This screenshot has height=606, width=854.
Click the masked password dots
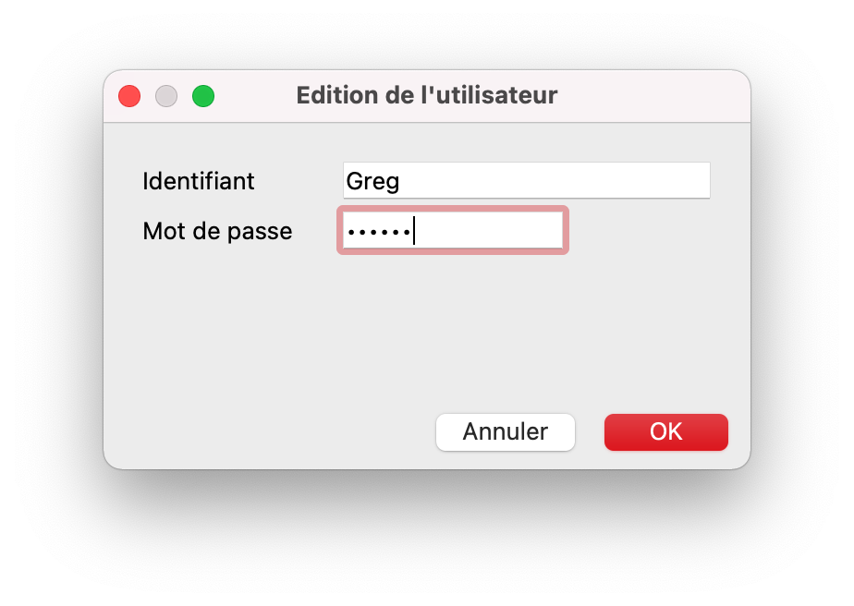coord(378,231)
